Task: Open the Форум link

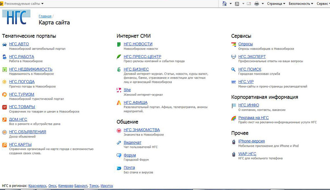Action: 130,155
